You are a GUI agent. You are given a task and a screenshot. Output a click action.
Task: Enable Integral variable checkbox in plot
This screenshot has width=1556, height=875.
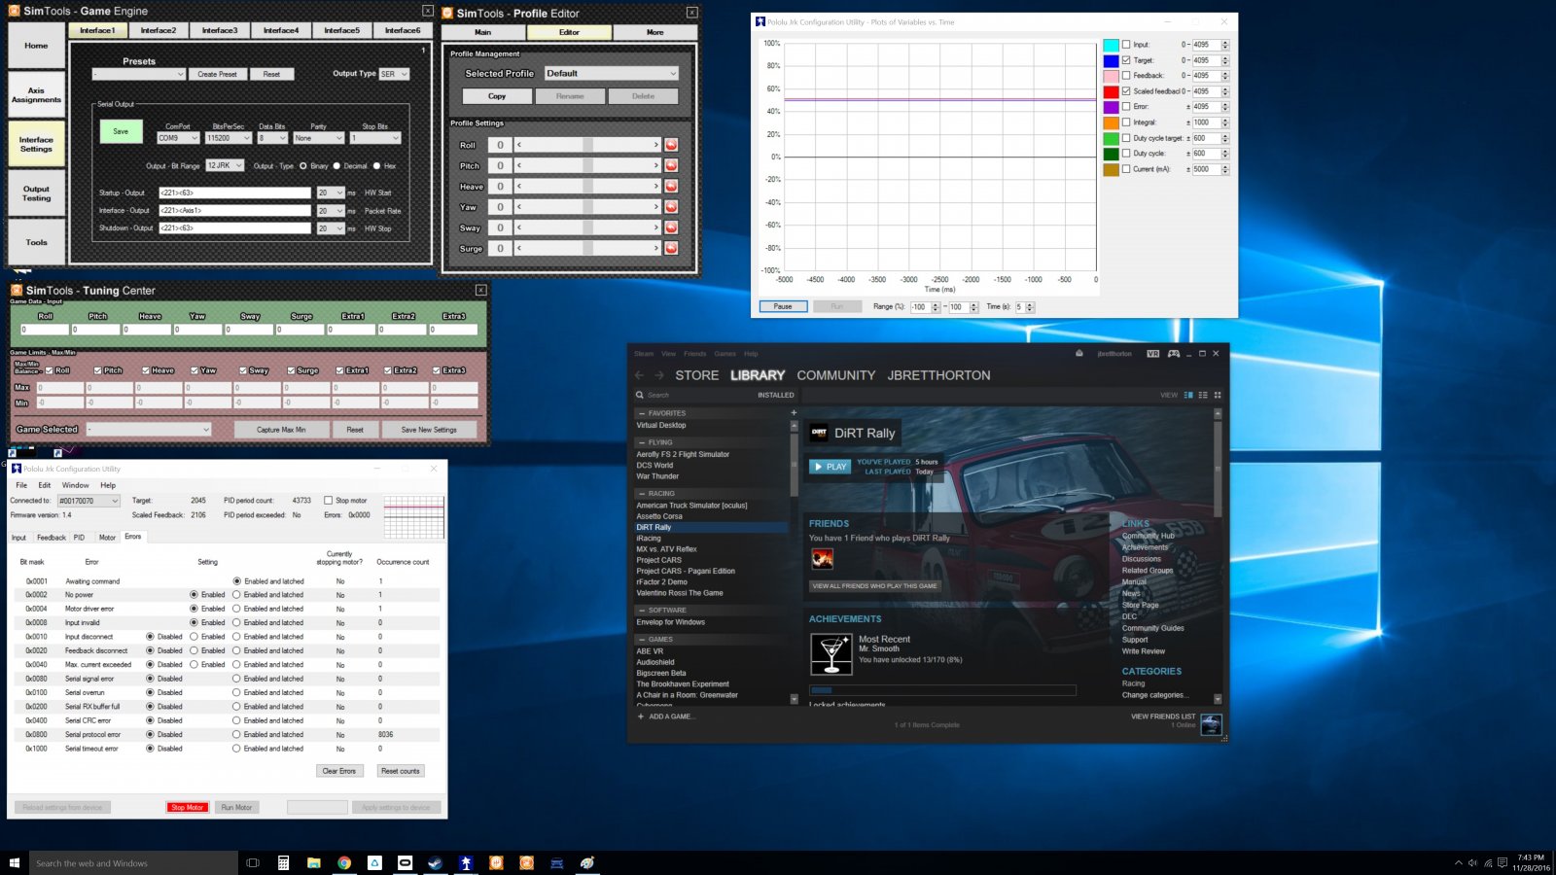[x=1126, y=122]
